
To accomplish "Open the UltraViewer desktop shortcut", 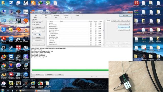I will 26,75.
